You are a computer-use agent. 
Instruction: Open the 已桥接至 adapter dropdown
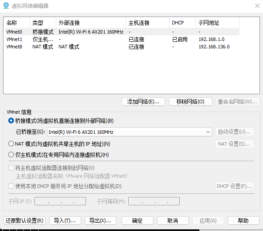130,132
